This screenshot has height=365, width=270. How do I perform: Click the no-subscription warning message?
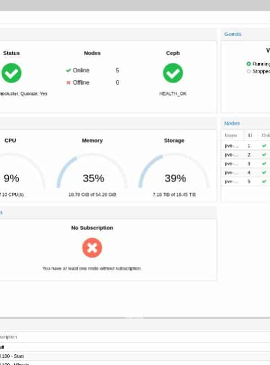coord(92,268)
